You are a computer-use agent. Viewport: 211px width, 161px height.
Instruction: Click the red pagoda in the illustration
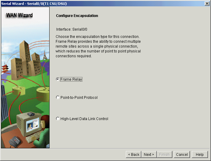pos(5,68)
